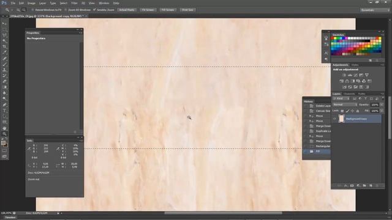
Task: Lock image pixels brush icon
Action: 347,111
